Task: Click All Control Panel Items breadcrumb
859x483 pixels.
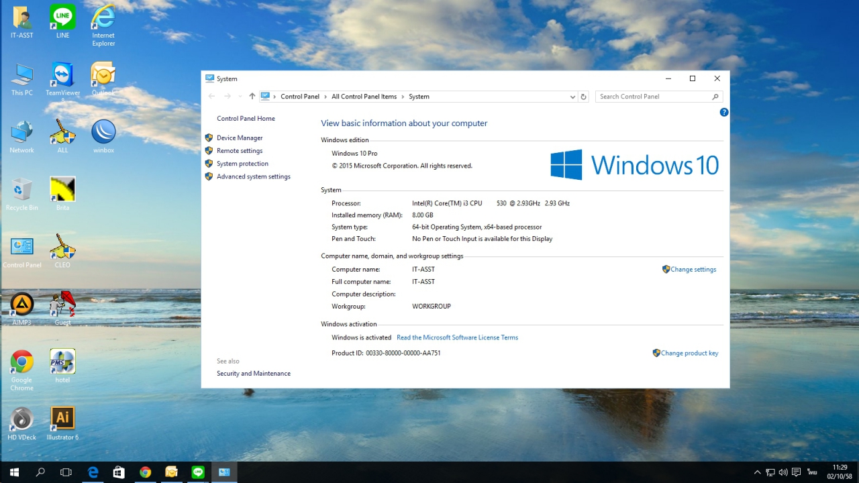Action: [x=364, y=97]
